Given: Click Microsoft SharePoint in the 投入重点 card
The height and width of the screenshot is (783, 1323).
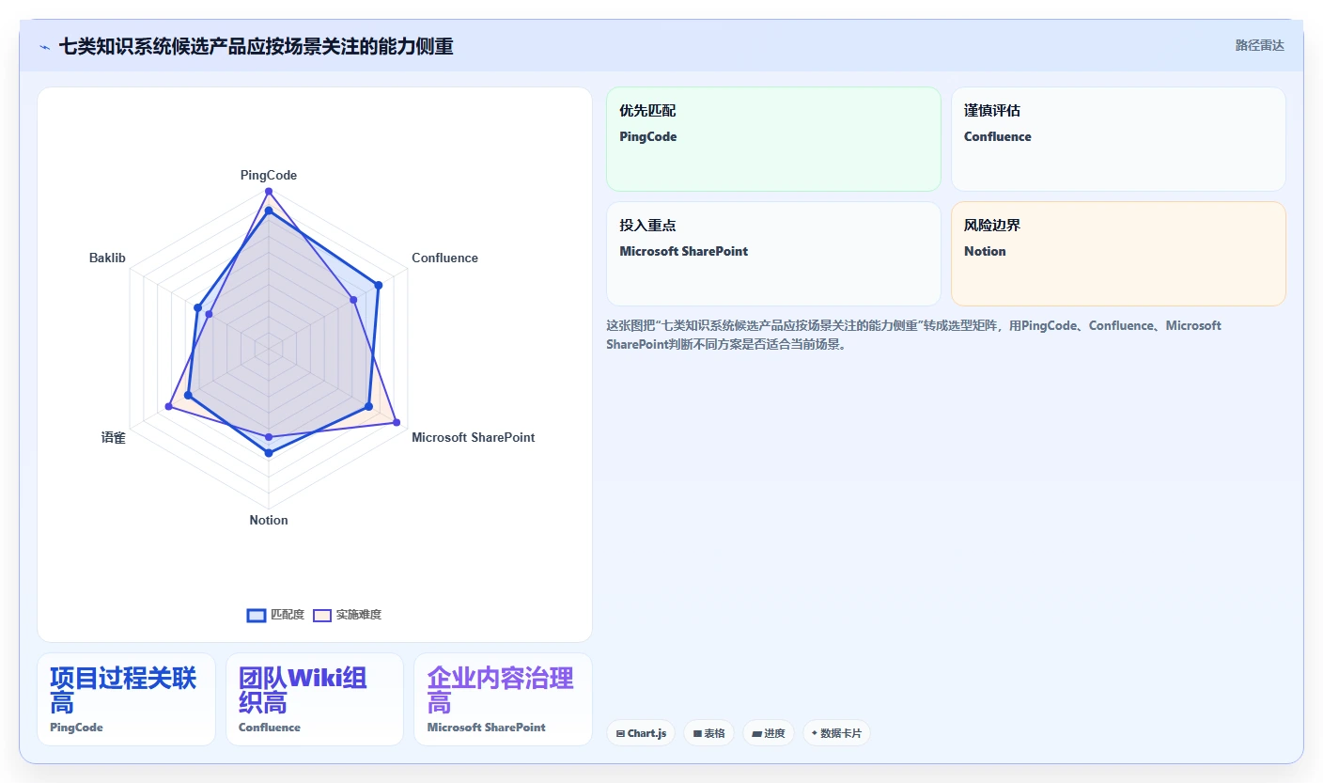Looking at the screenshot, I should coord(684,252).
